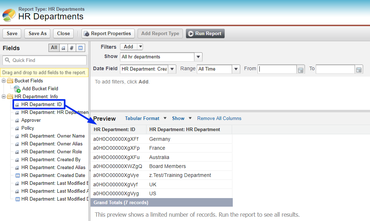Open the Date Field dropdown

[172, 69]
